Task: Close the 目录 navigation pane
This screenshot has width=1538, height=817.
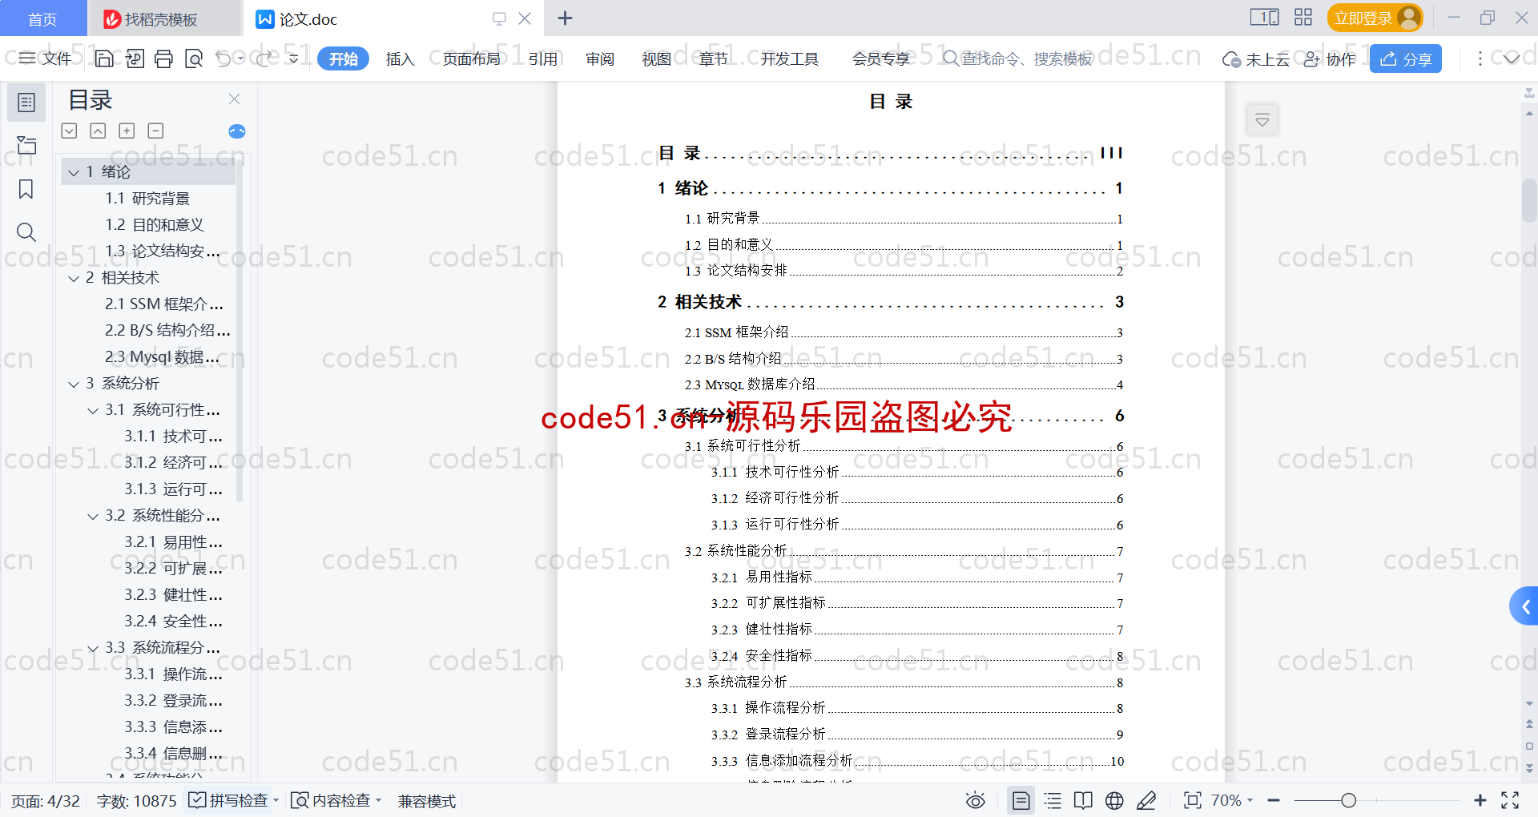Action: (234, 99)
